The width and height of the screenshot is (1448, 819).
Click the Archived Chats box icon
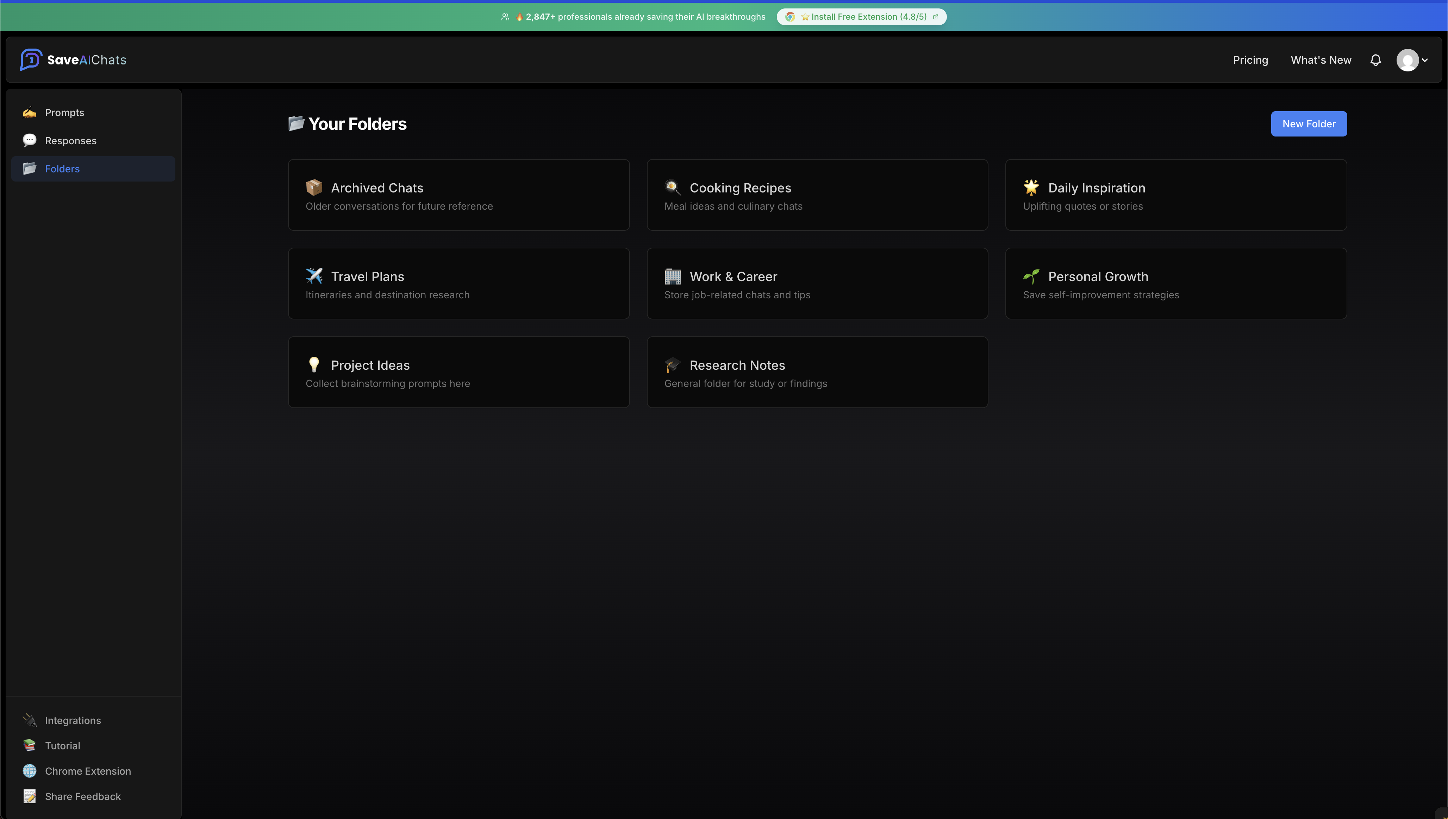tap(314, 187)
